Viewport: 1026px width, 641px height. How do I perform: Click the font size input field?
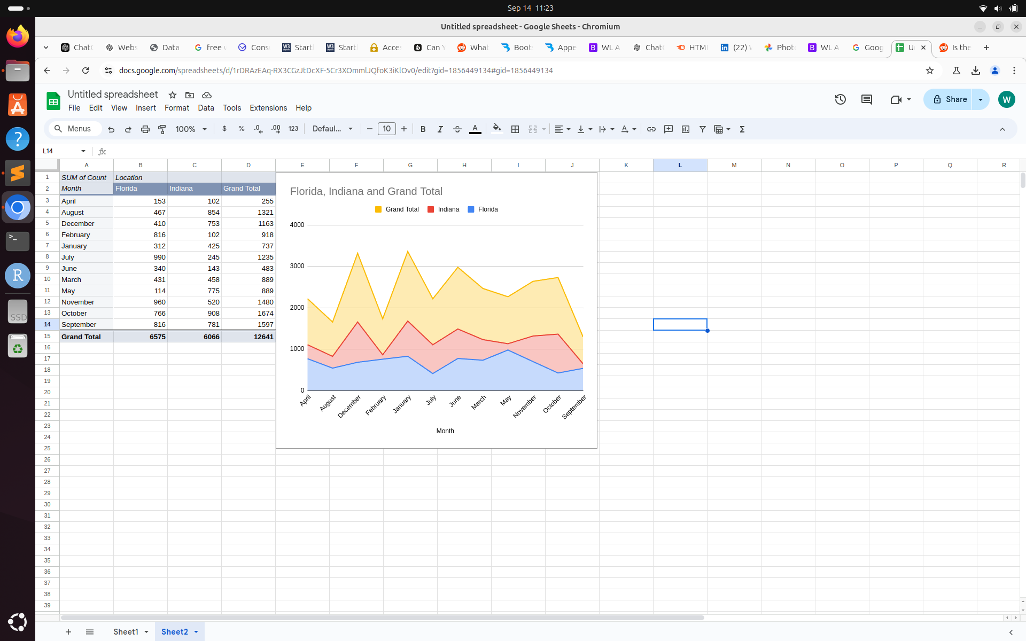click(x=386, y=129)
